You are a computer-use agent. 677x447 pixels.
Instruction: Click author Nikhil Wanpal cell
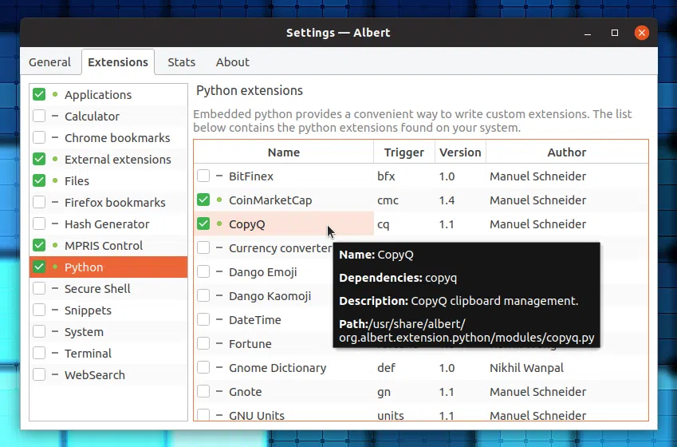click(x=526, y=368)
